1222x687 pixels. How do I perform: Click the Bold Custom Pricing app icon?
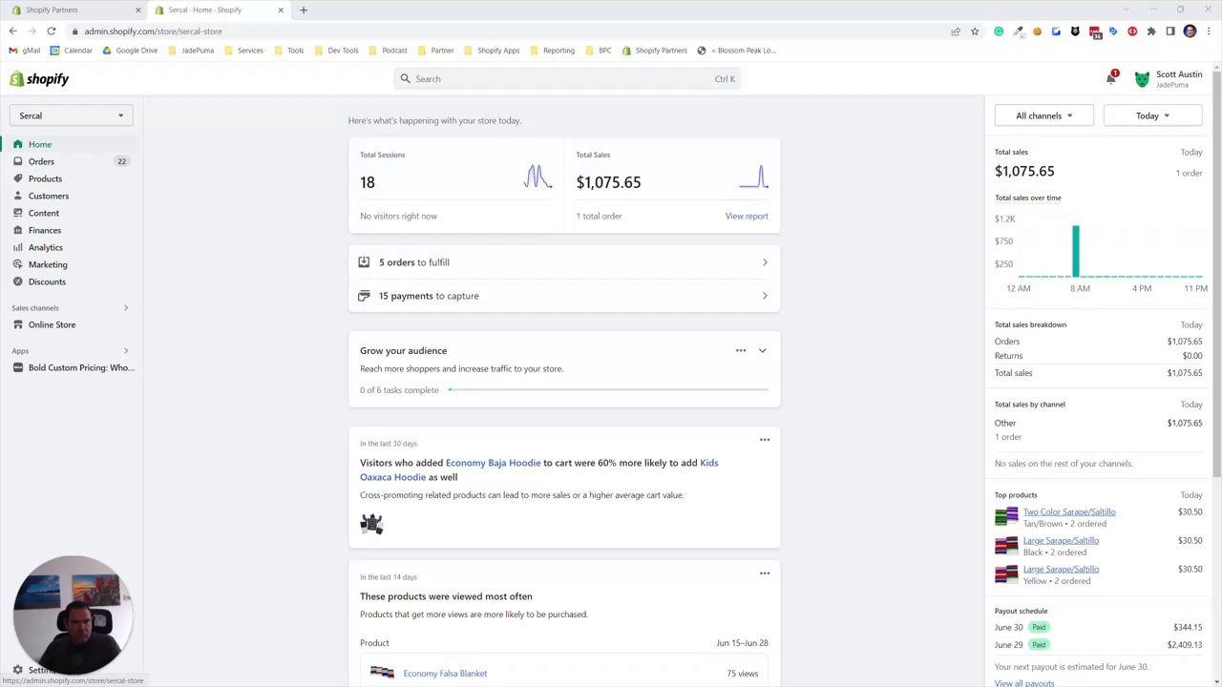[17, 367]
